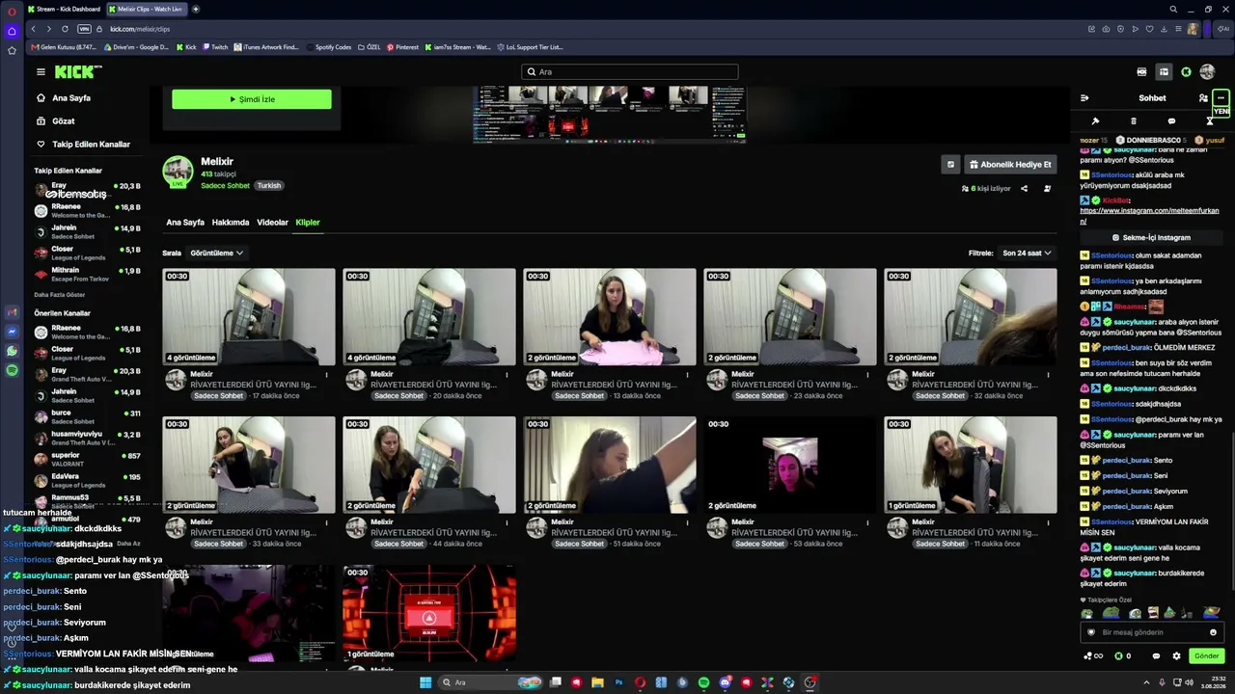This screenshot has height=694, width=1235.
Task: Collapse the chat panel arrow icon
Action: [x=1084, y=98]
